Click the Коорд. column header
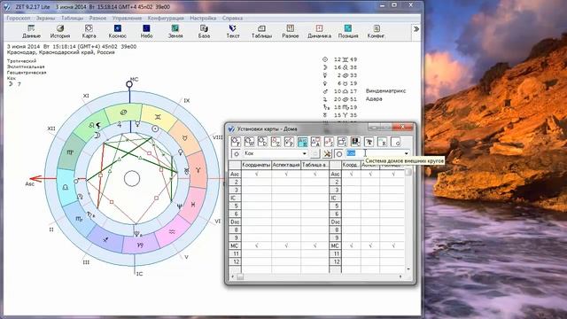This screenshot has width=567, height=319. click(351, 165)
